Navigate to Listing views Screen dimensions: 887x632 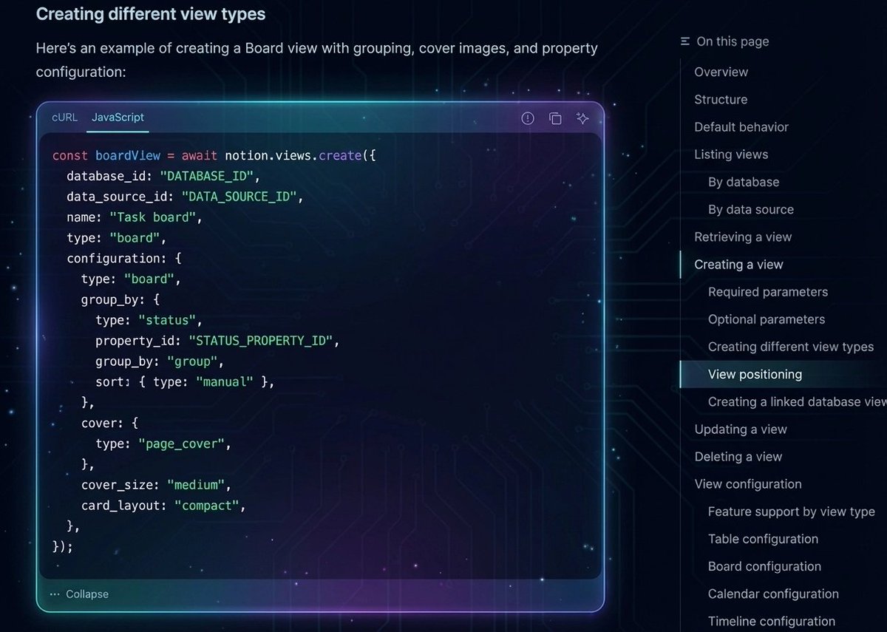coord(731,154)
